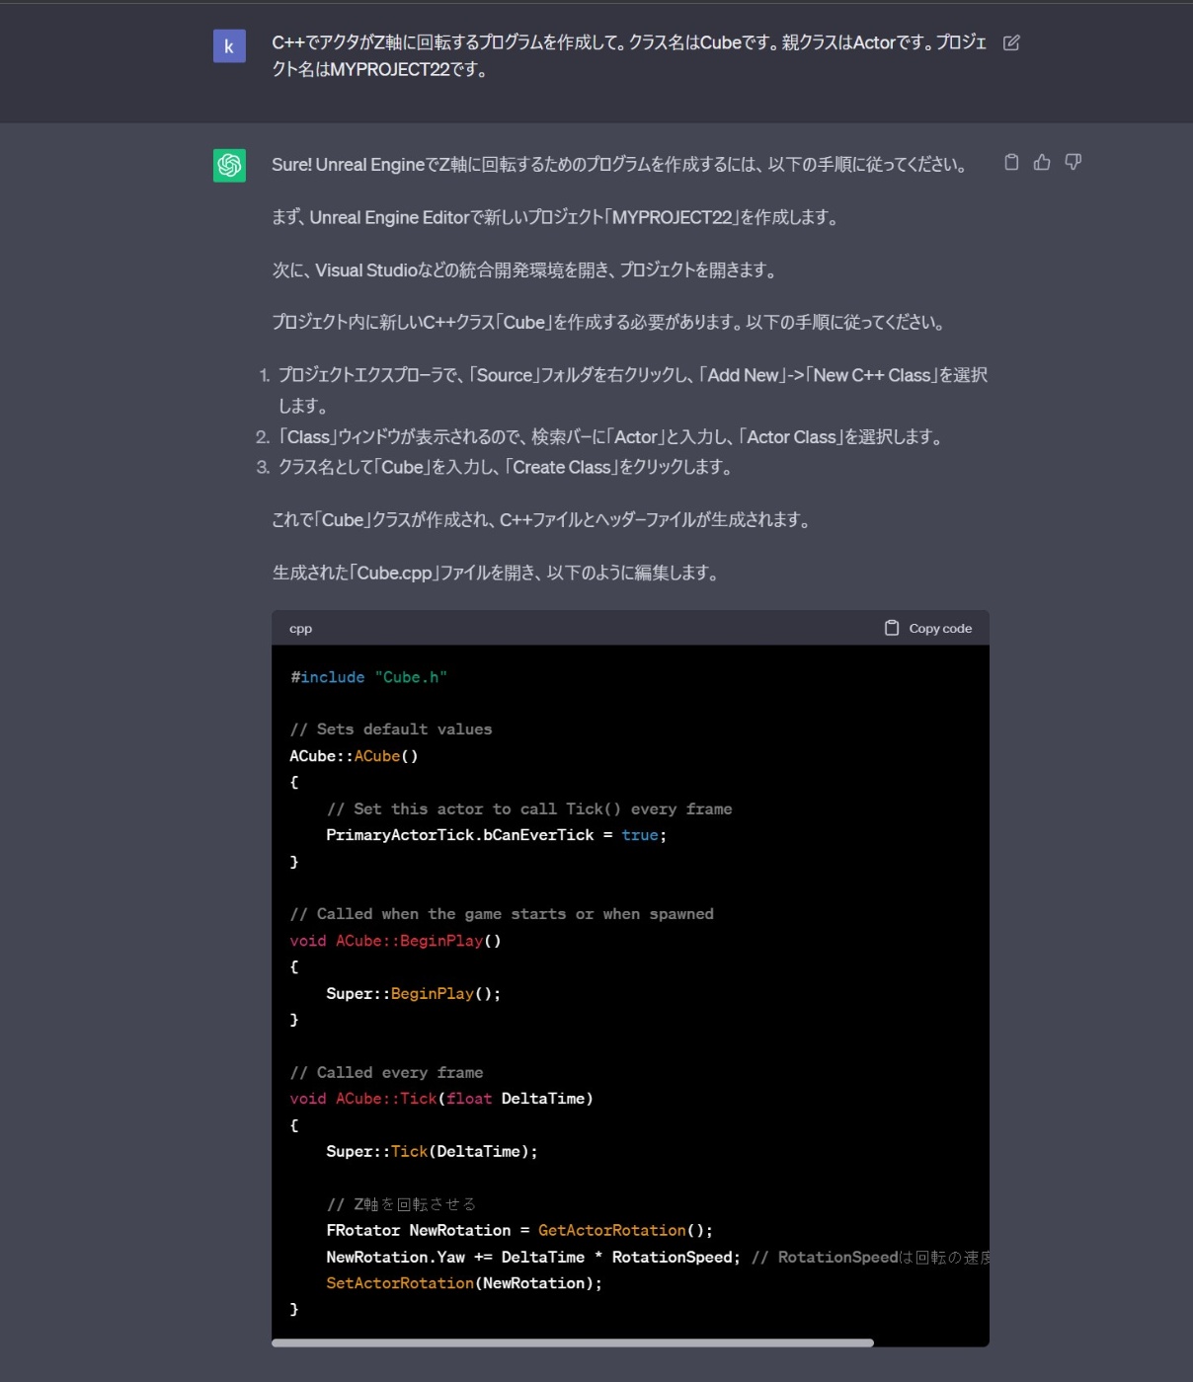Click the line FRotator NewRotation = GetActorRotation();
Screen dimensions: 1193x1382
[519, 1230]
